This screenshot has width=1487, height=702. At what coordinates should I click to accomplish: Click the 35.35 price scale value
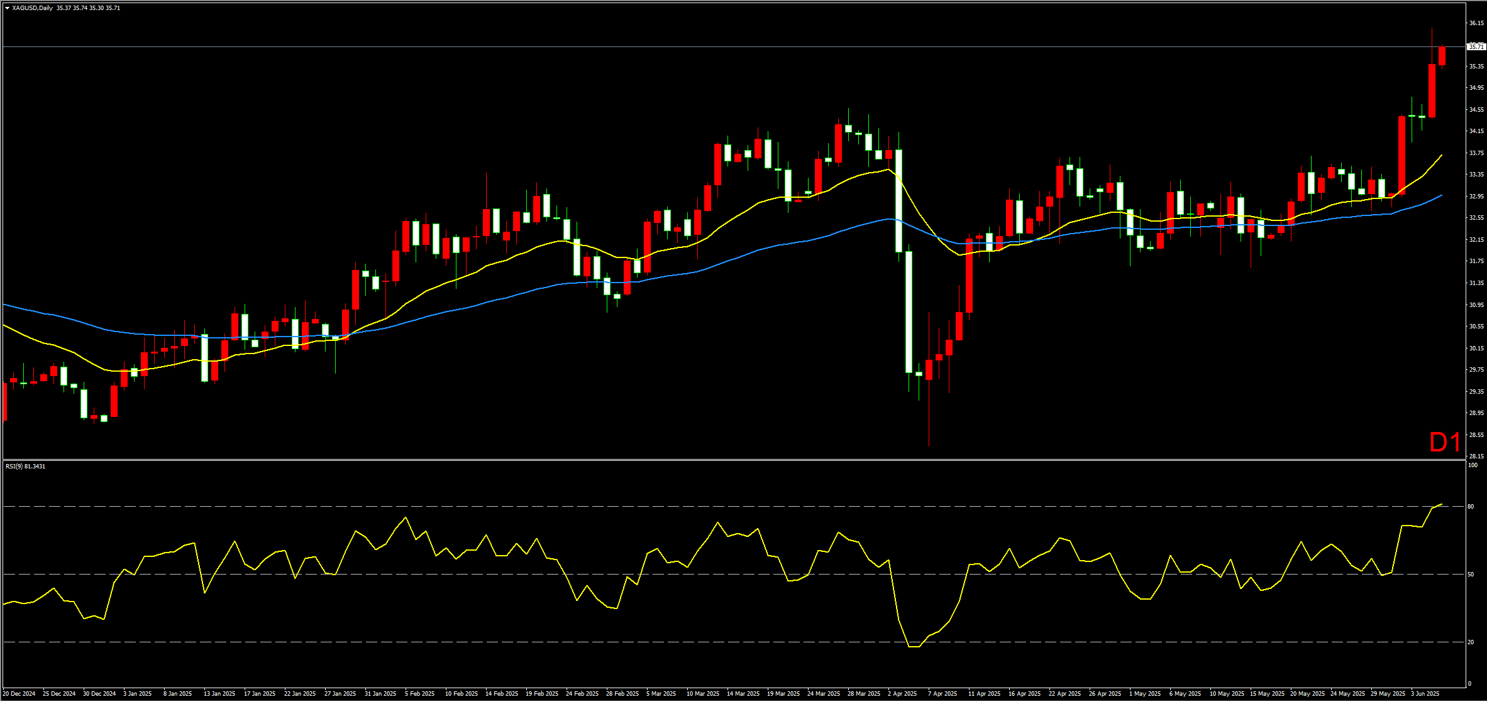click(1476, 66)
